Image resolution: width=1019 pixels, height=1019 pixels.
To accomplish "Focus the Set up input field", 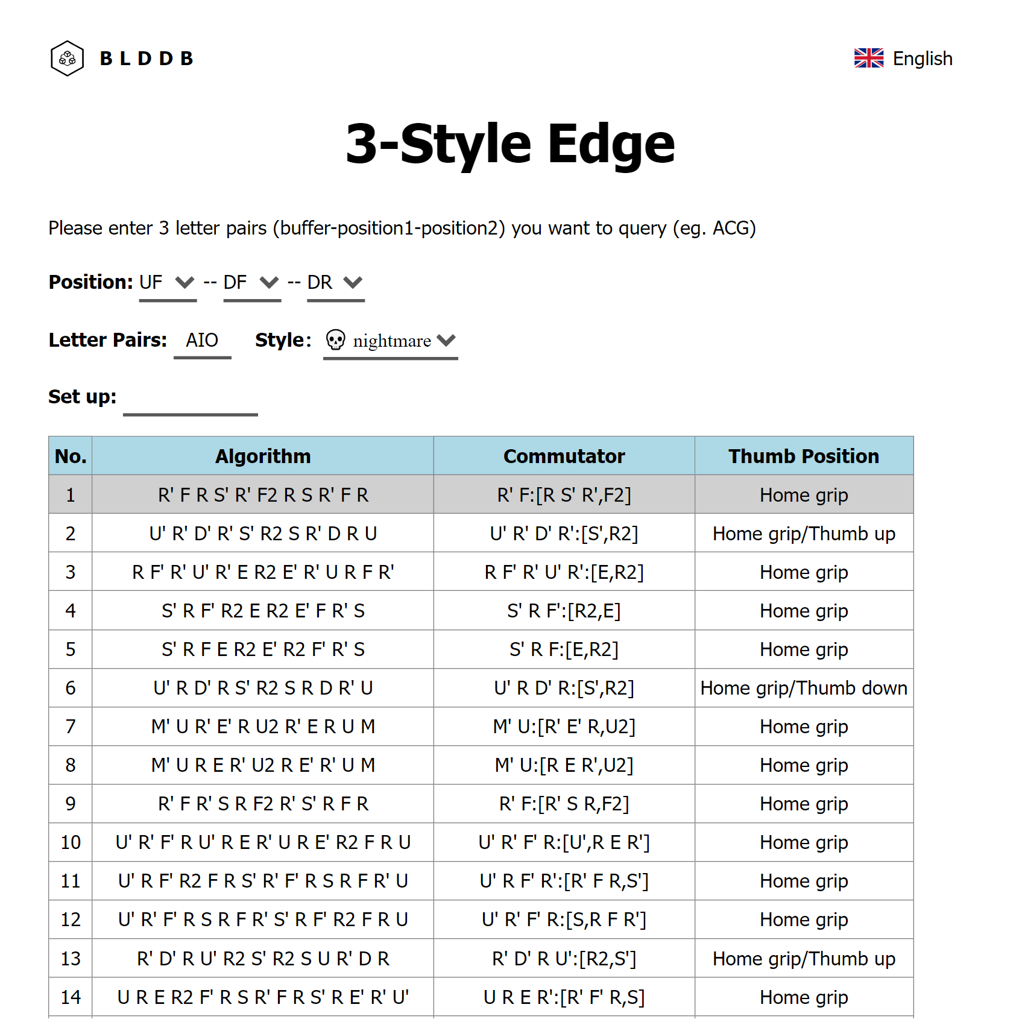I will pos(191,398).
